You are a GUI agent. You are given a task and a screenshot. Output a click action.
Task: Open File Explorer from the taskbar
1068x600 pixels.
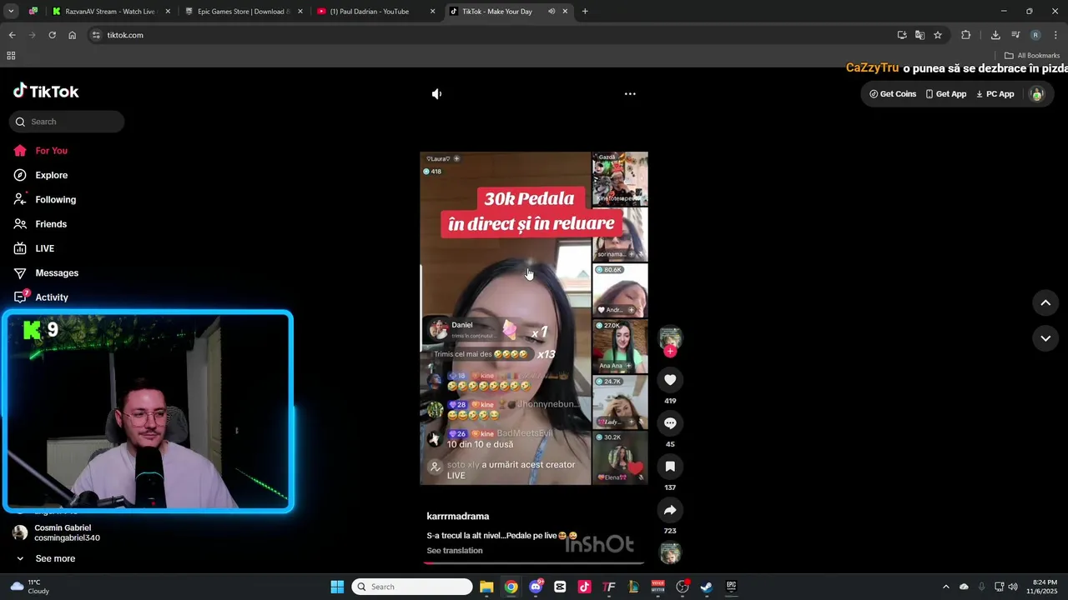pos(486,587)
